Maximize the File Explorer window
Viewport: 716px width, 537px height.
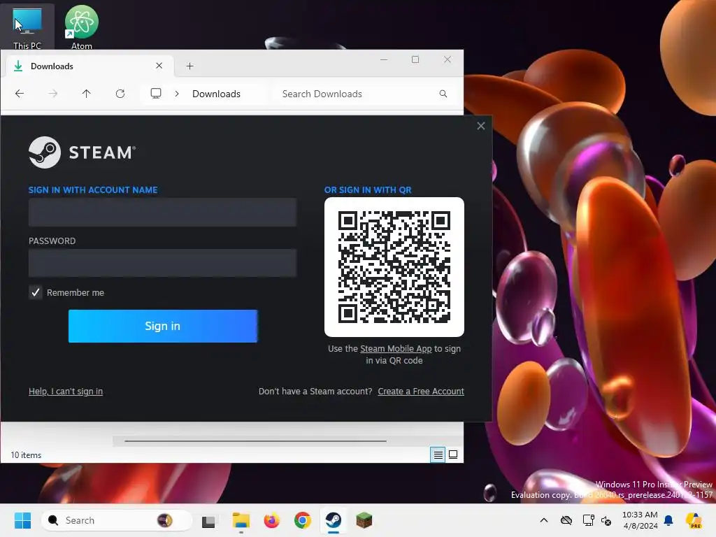[415, 59]
